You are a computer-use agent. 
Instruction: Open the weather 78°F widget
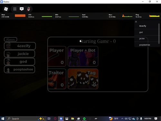pyautogui.click(x=114, y=119)
